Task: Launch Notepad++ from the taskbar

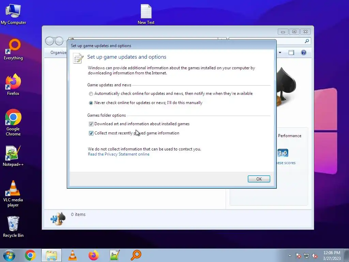Action: (x=115, y=255)
